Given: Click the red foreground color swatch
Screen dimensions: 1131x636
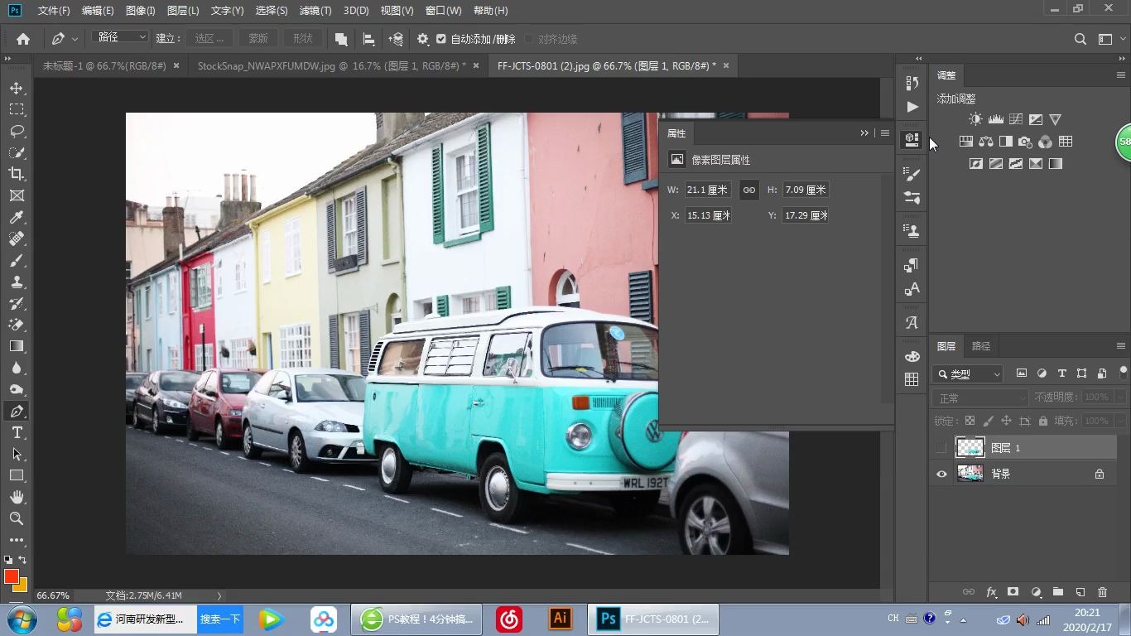Looking at the screenshot, I should [x=12, y=576].
